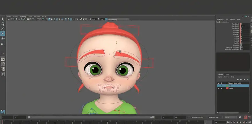Select the Rotate tool
252x124 pixels.
[x=3, y=38]
